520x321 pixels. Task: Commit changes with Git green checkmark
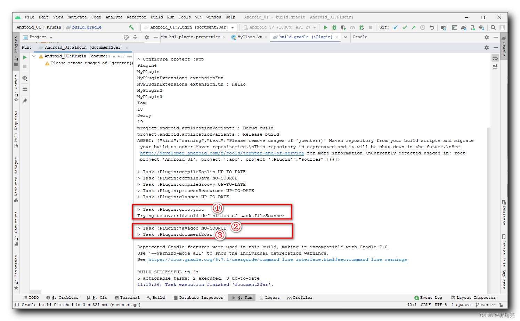click(x=405, y=27)
